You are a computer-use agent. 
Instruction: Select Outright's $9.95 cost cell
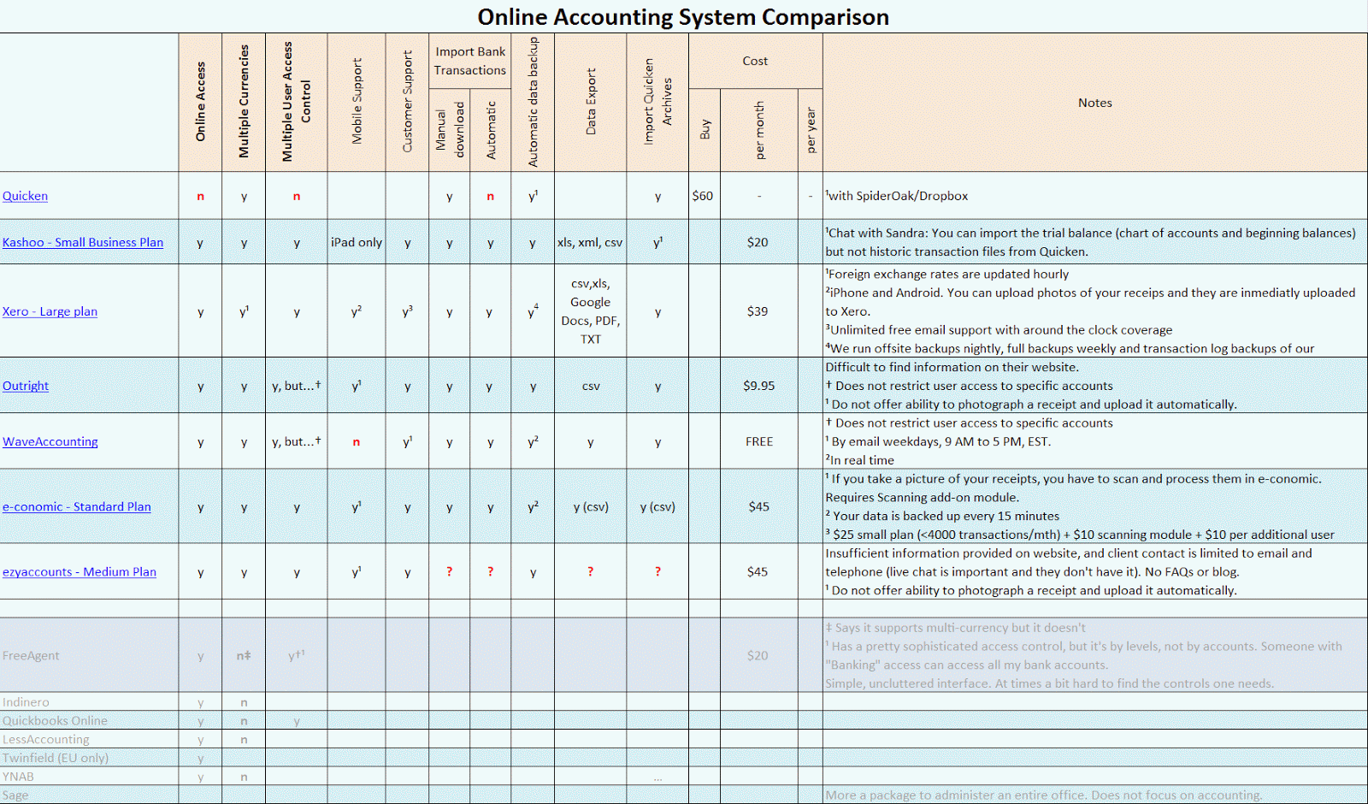[759, 386]
